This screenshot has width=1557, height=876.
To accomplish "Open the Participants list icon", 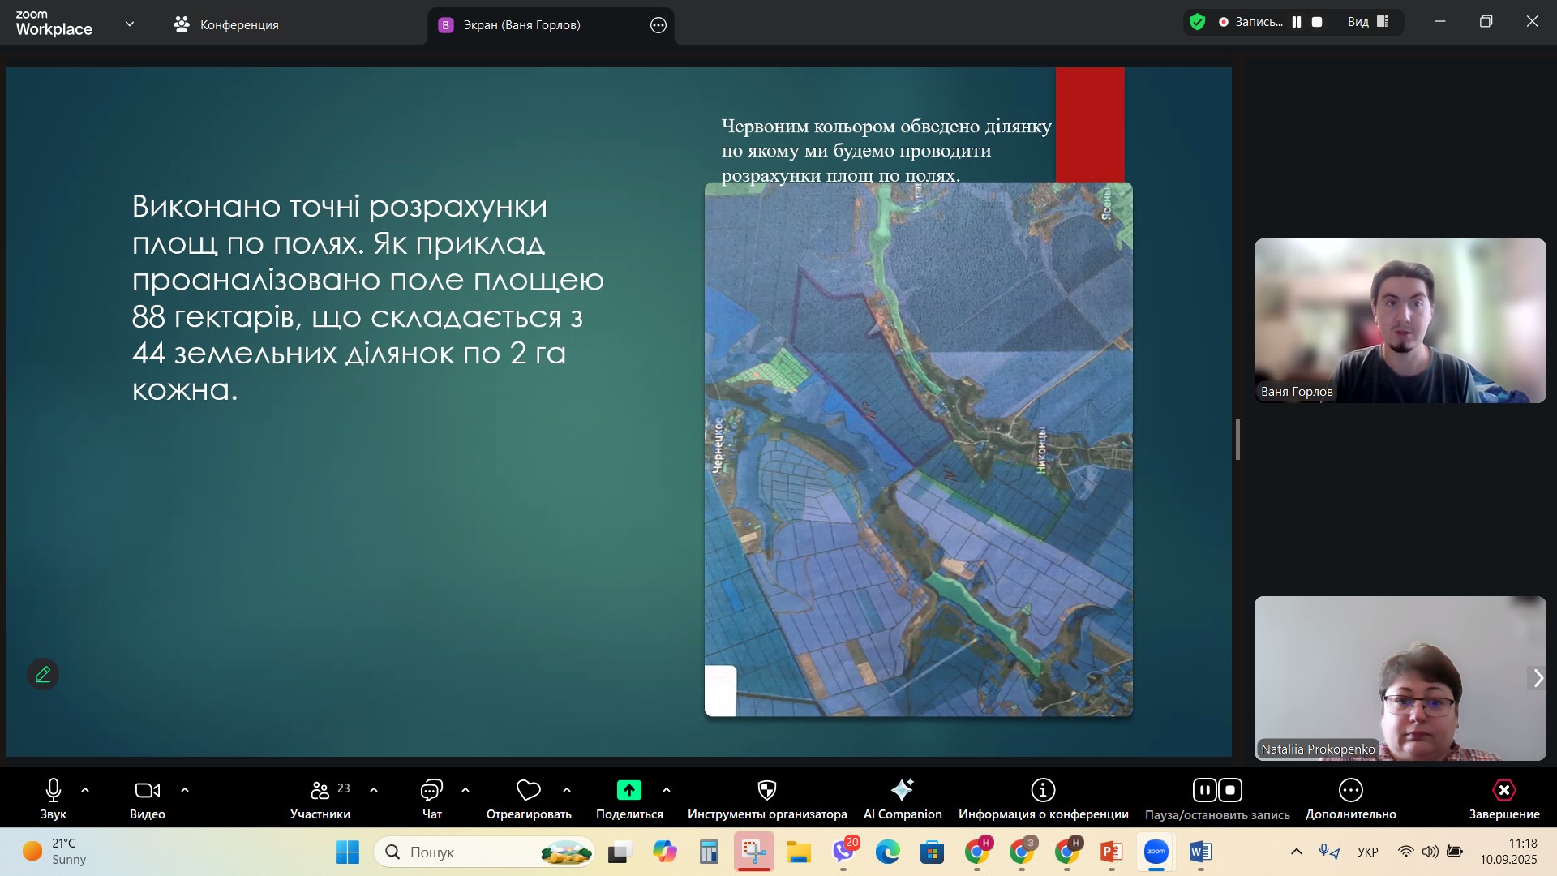I will click(320, 790).
